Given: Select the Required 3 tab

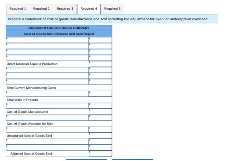Looking at the screenshot, I should 65,9.
